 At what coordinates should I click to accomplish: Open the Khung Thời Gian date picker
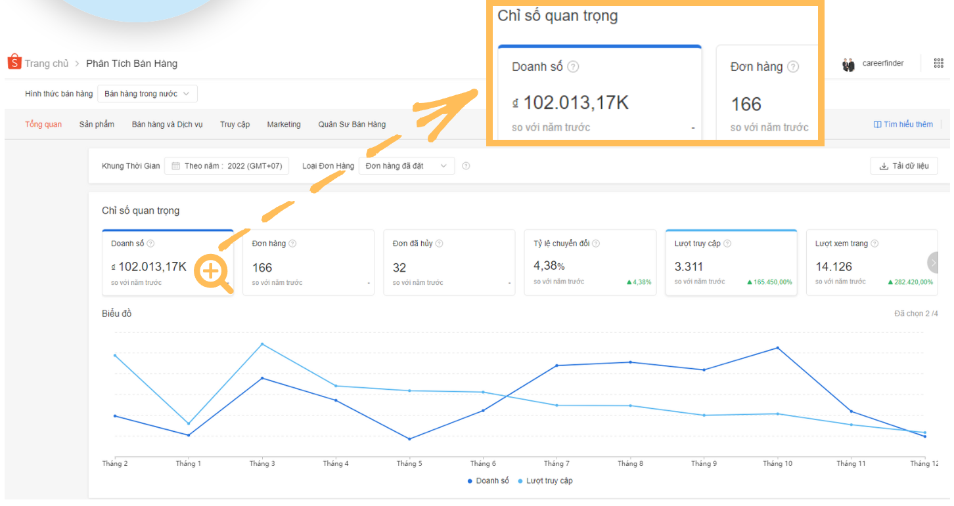click(227, 166)
